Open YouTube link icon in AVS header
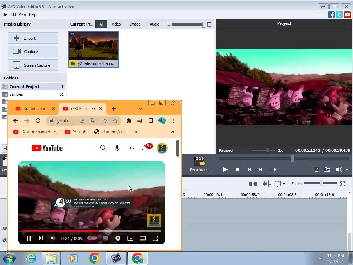 [x=347, y=14]
